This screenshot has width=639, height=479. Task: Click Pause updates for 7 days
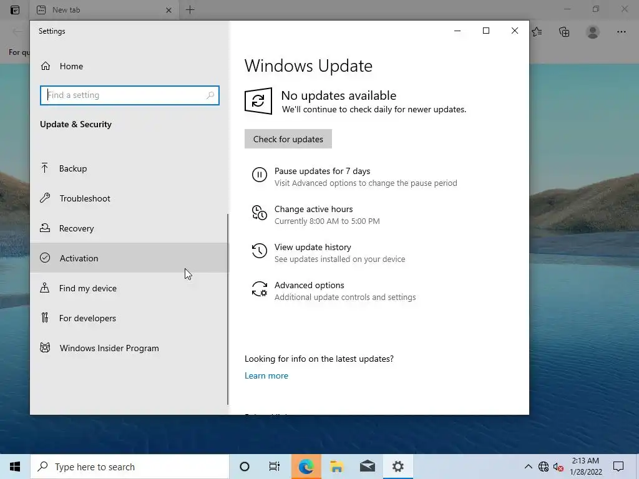click(323, 171)
